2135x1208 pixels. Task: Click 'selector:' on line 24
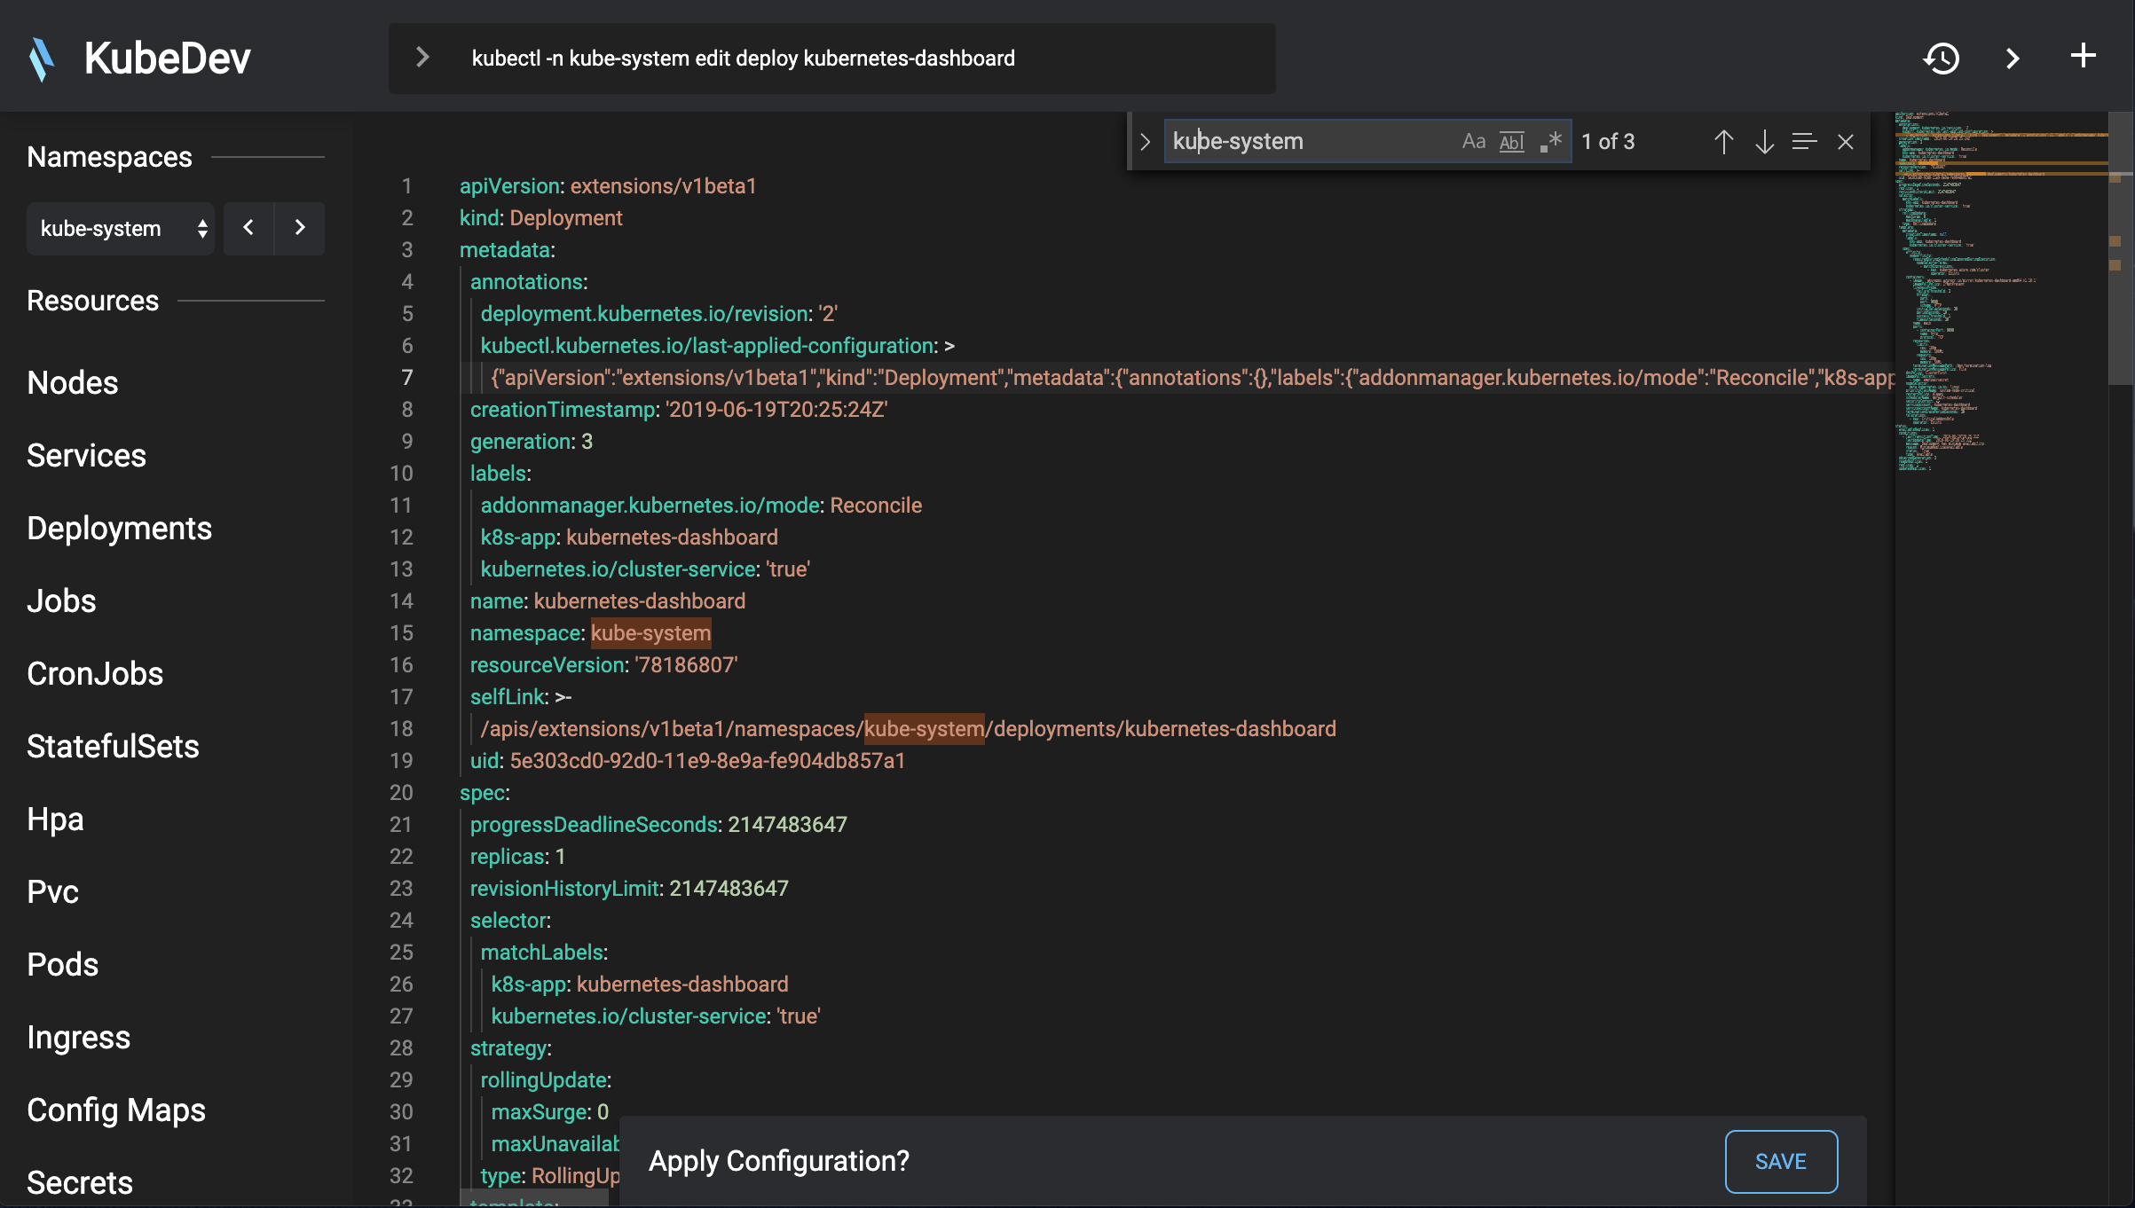[x=510, y=920]
